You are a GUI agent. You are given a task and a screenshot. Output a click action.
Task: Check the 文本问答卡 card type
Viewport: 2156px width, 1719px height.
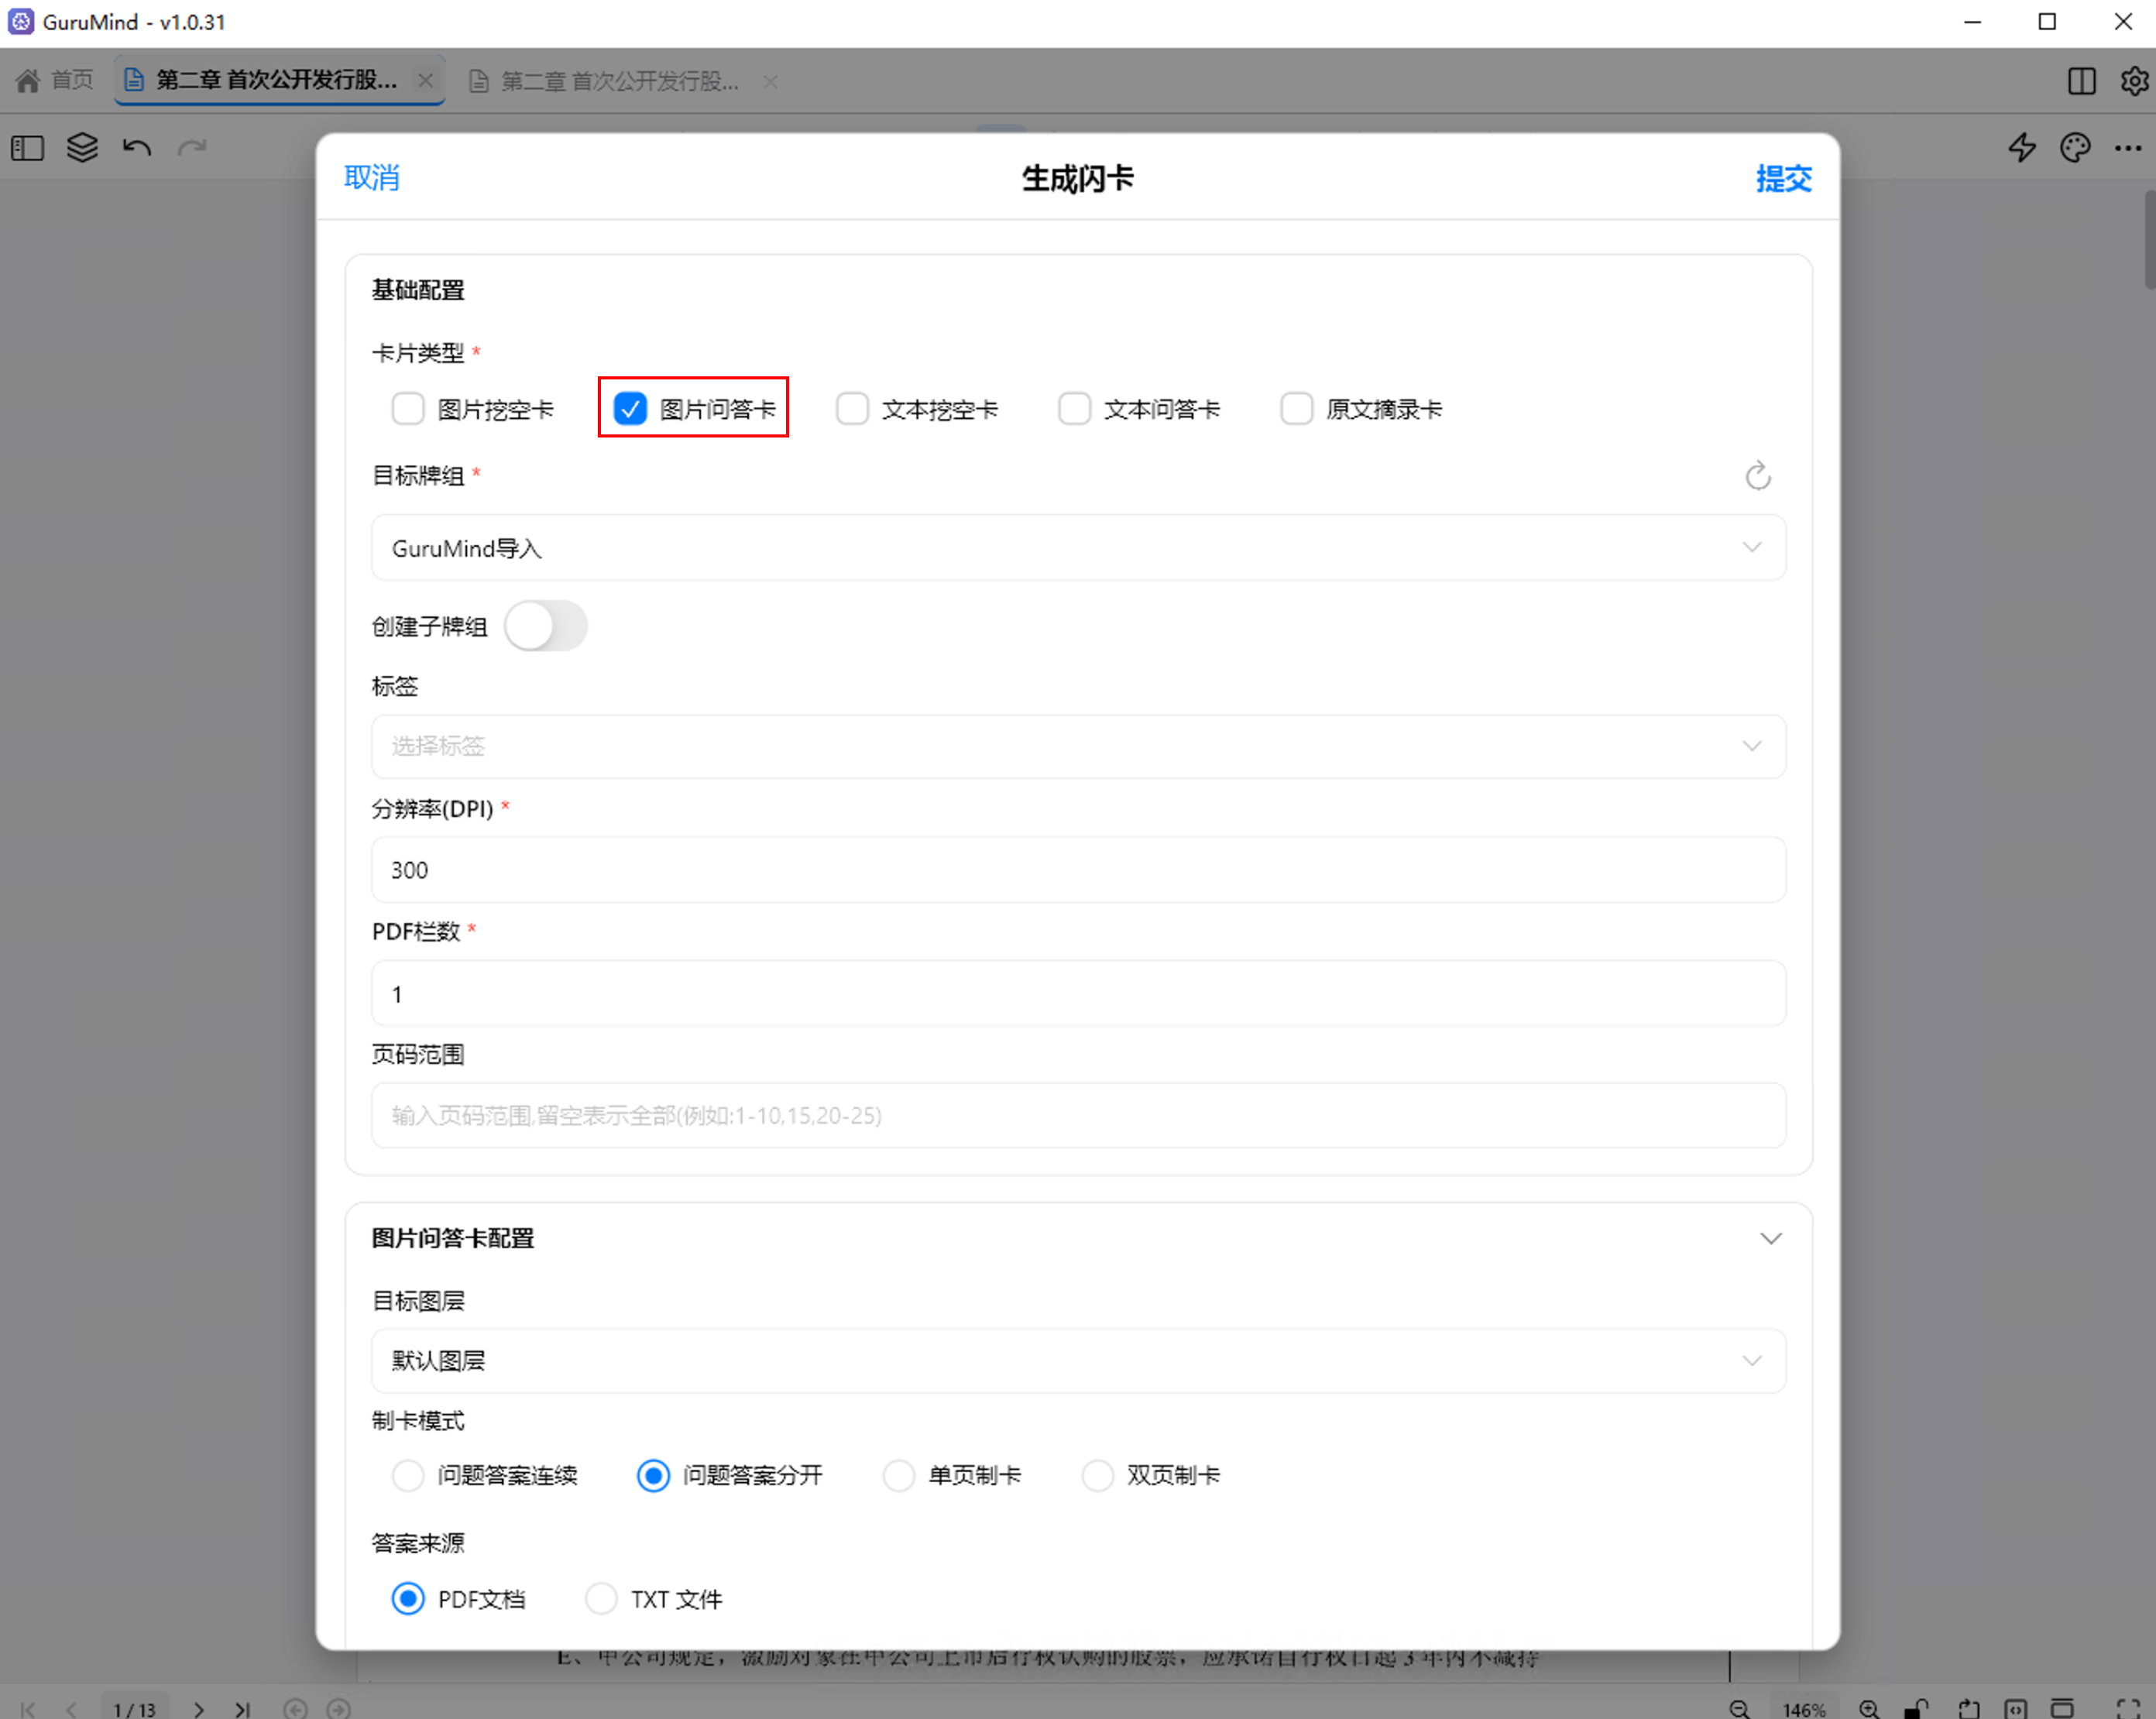point(1074,409)
